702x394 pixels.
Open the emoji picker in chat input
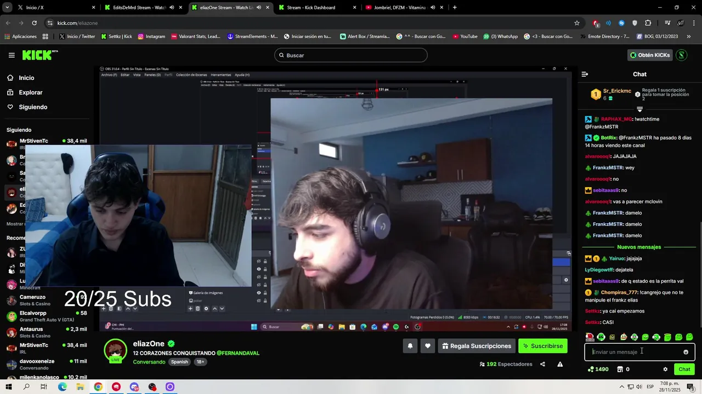pos(686,352)
